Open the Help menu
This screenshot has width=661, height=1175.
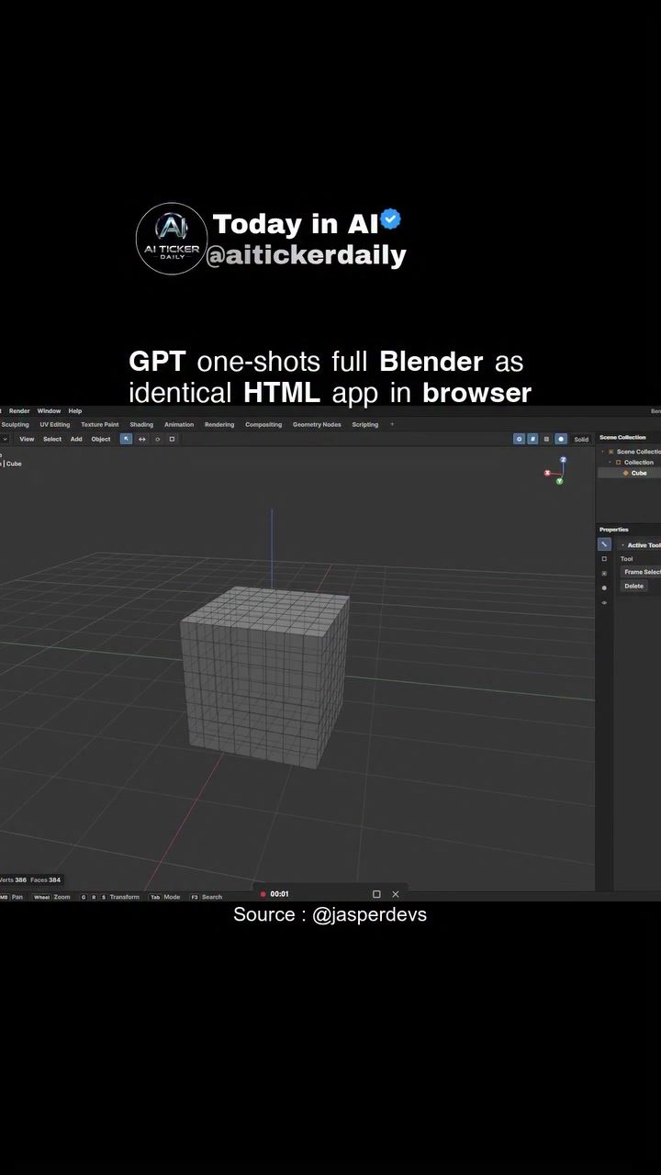75,411
